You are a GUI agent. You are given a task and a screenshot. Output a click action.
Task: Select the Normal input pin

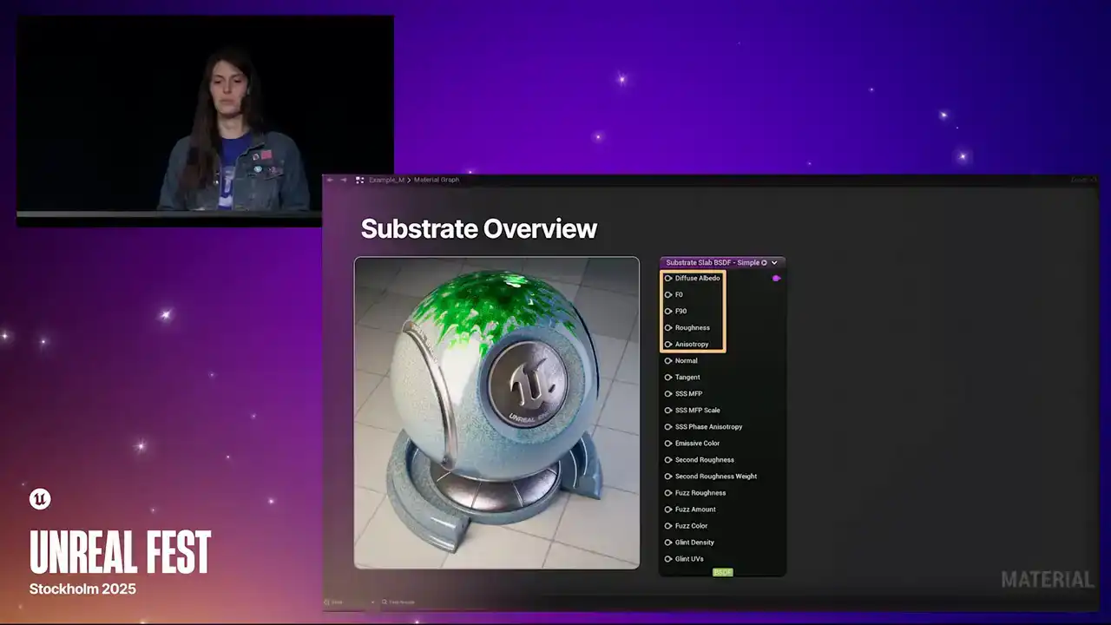668,361
